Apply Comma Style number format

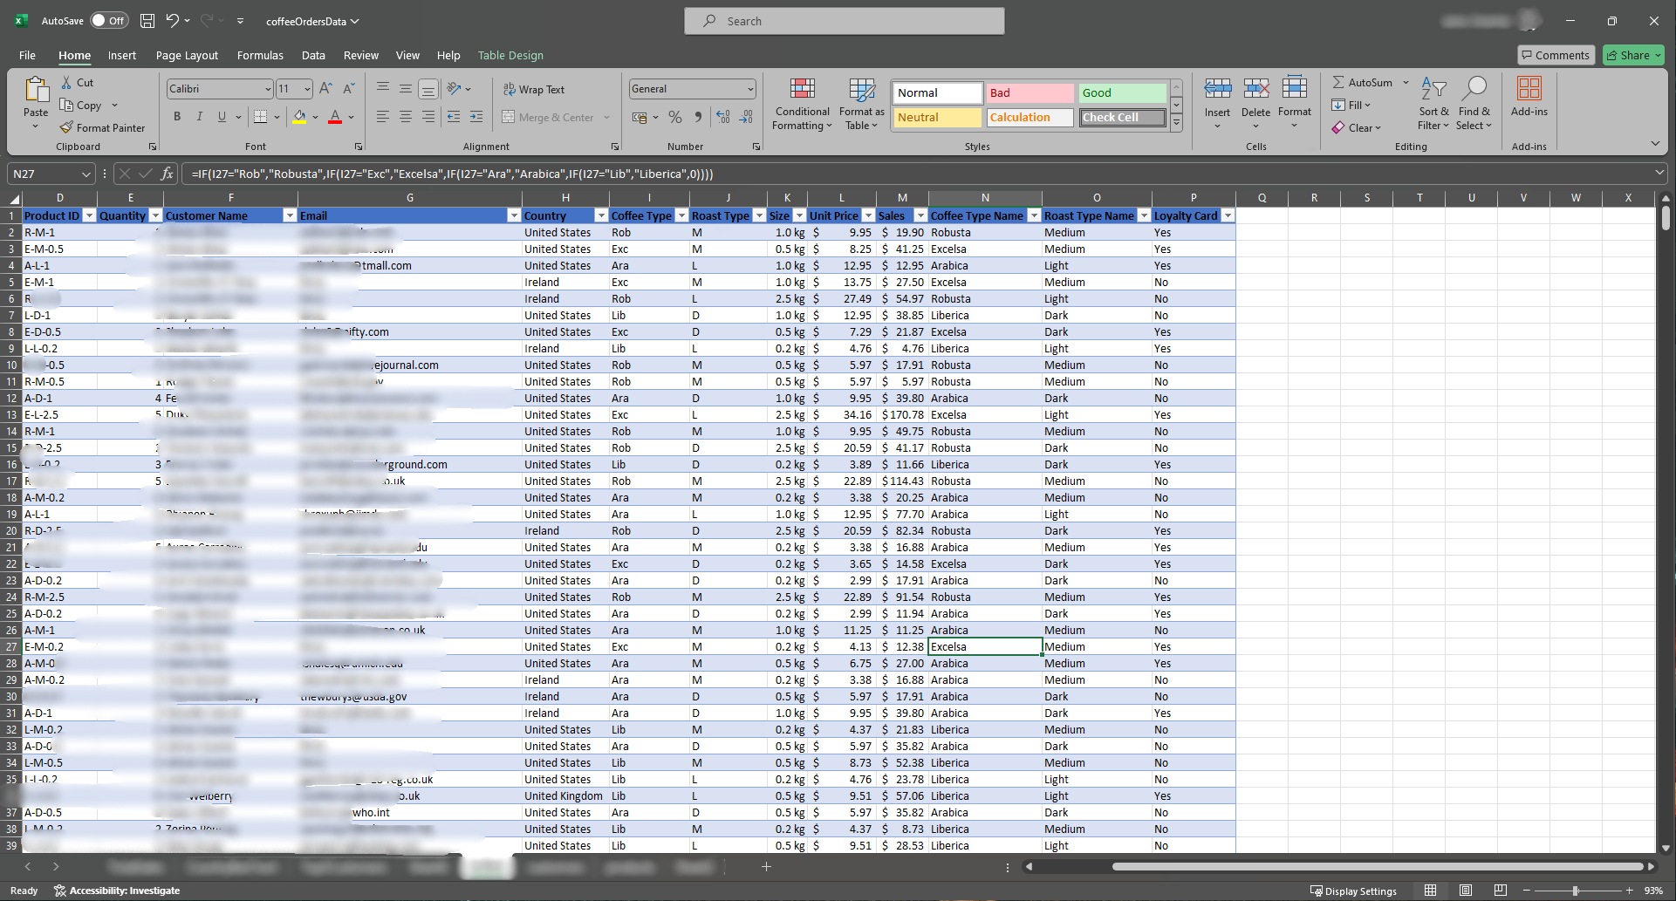coord(697,117)
